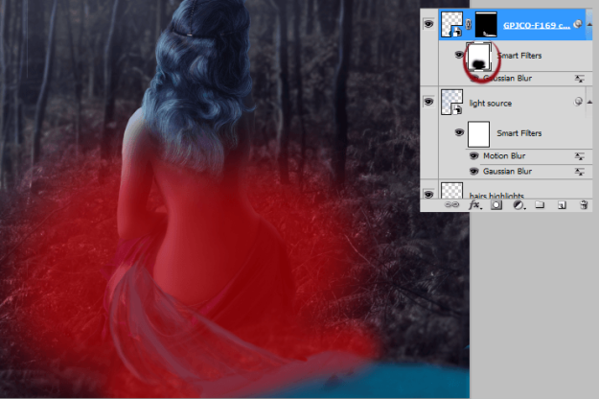Select the GPJCO-F169 smart object thumbnail
Screen dimensions: 599x399
coord(452,25)
